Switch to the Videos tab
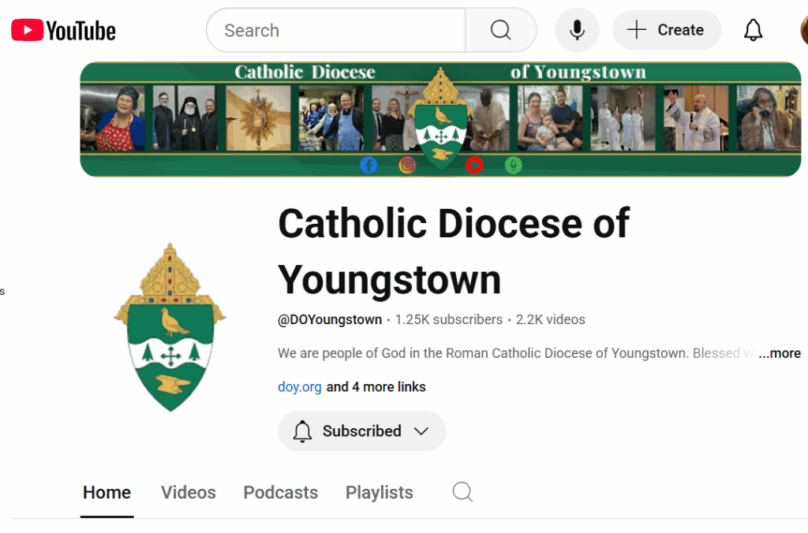Screen dimensions: 808x533 coord(188,493)
